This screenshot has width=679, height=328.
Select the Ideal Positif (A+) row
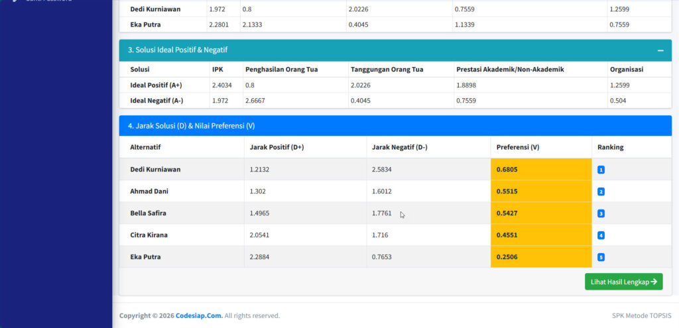[156, 85]
